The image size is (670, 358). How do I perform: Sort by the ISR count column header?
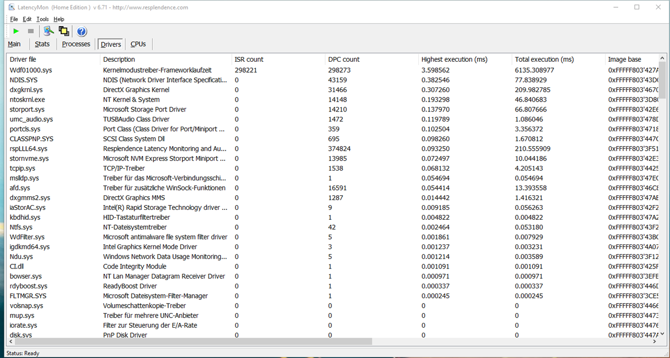[x=278, y=59]
